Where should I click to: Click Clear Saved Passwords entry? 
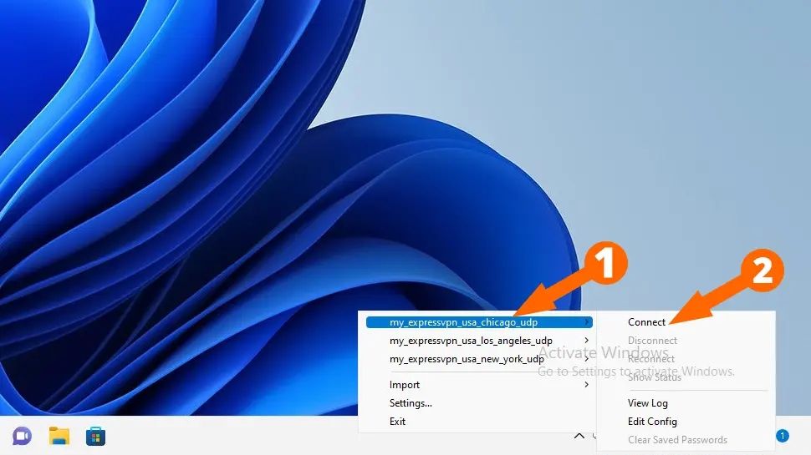677,440
